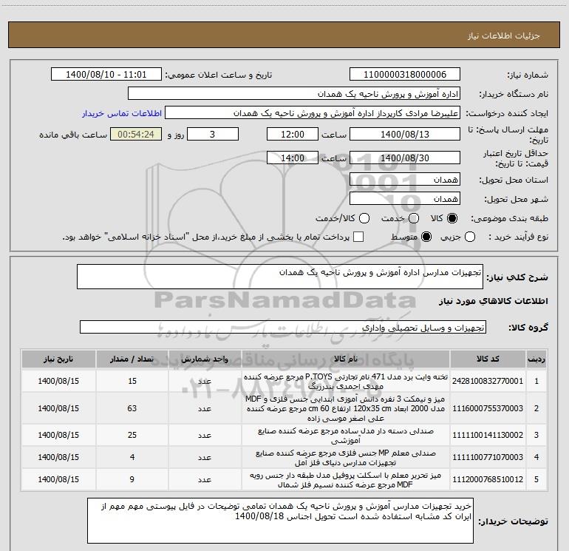The image size is (569, 551).
Task: Click the کد کالا column header
Action: point(488,359)
